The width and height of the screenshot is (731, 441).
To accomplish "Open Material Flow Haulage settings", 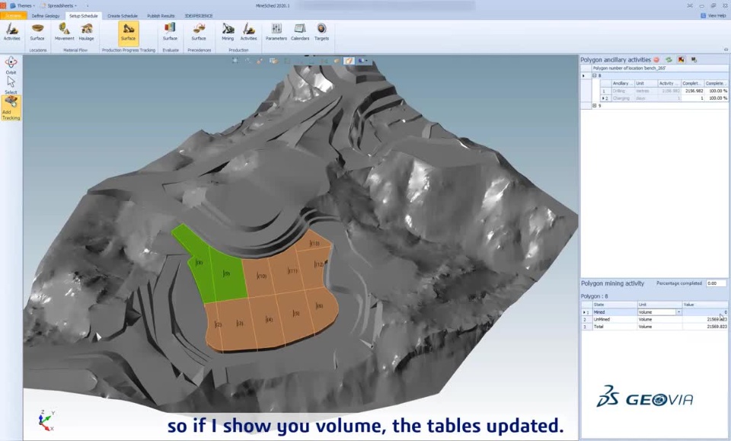I will coord(86,32).
